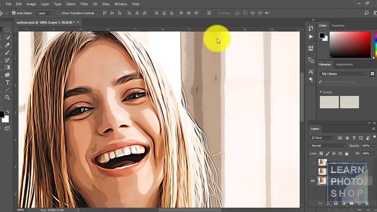Filter layers by type layer icon
Viewport: 377px width, 212px height.
click(353, 138)
